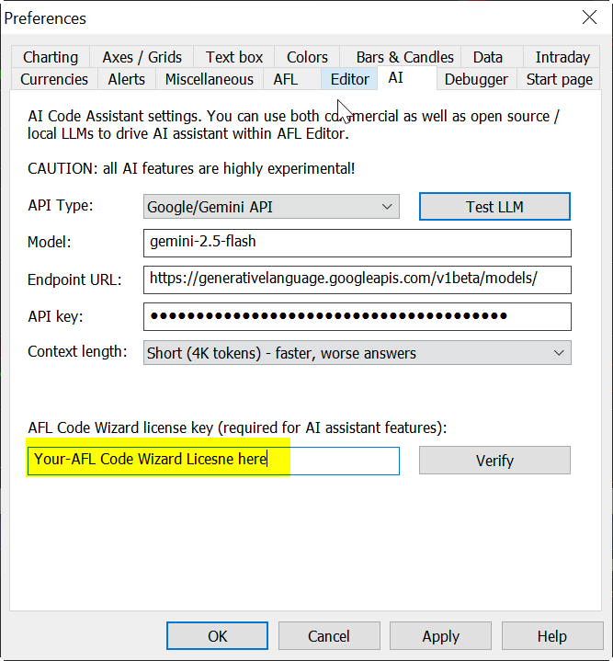This screenshot has height=661, width=613.
Task: Focus the Endpoint URL text field
Action: click(357, 279)
